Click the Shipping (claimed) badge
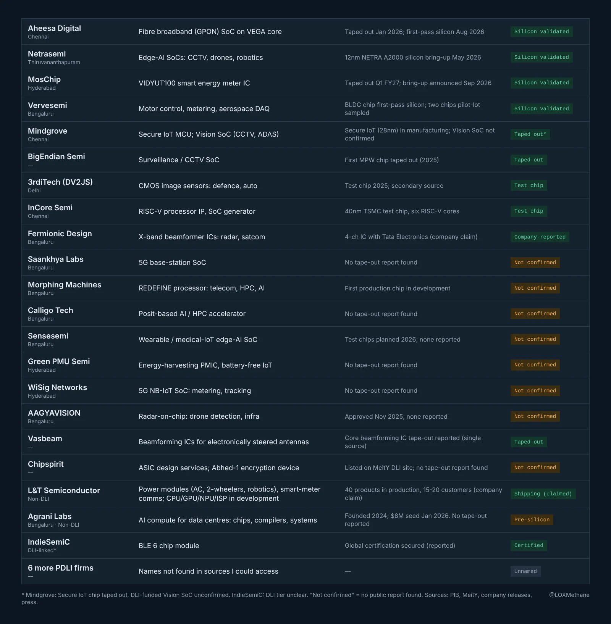611x624 pixels. pyautogui.click(x=543, y=494)
